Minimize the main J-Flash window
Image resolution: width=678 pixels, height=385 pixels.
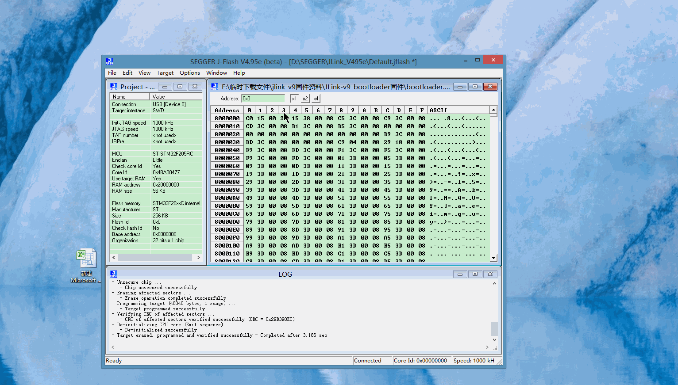(x=466, y=60)
